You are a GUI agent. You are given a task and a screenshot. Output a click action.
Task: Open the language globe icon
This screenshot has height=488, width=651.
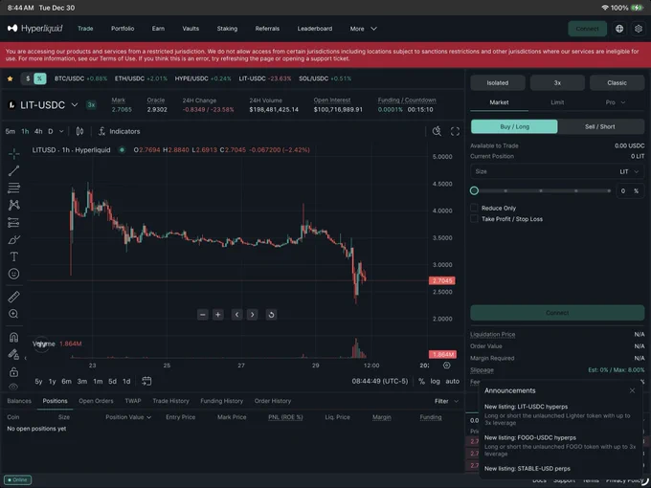point(619,29)
